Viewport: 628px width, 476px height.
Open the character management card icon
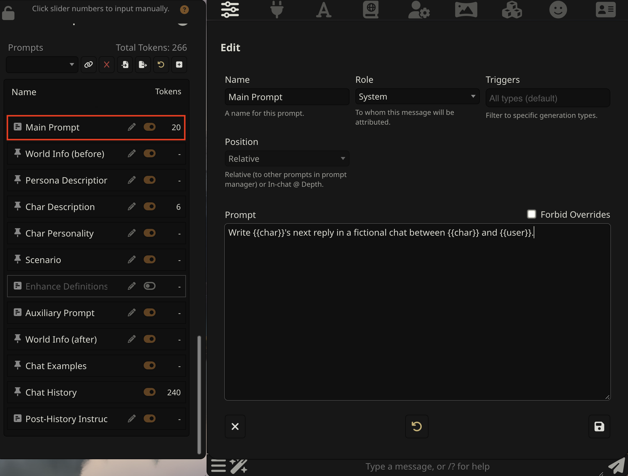(605, 10)
